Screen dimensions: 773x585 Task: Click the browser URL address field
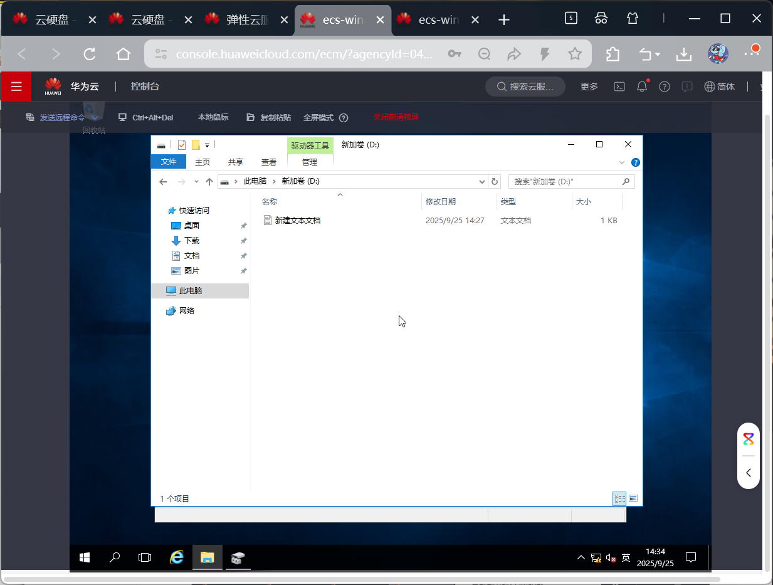point(304,55)
